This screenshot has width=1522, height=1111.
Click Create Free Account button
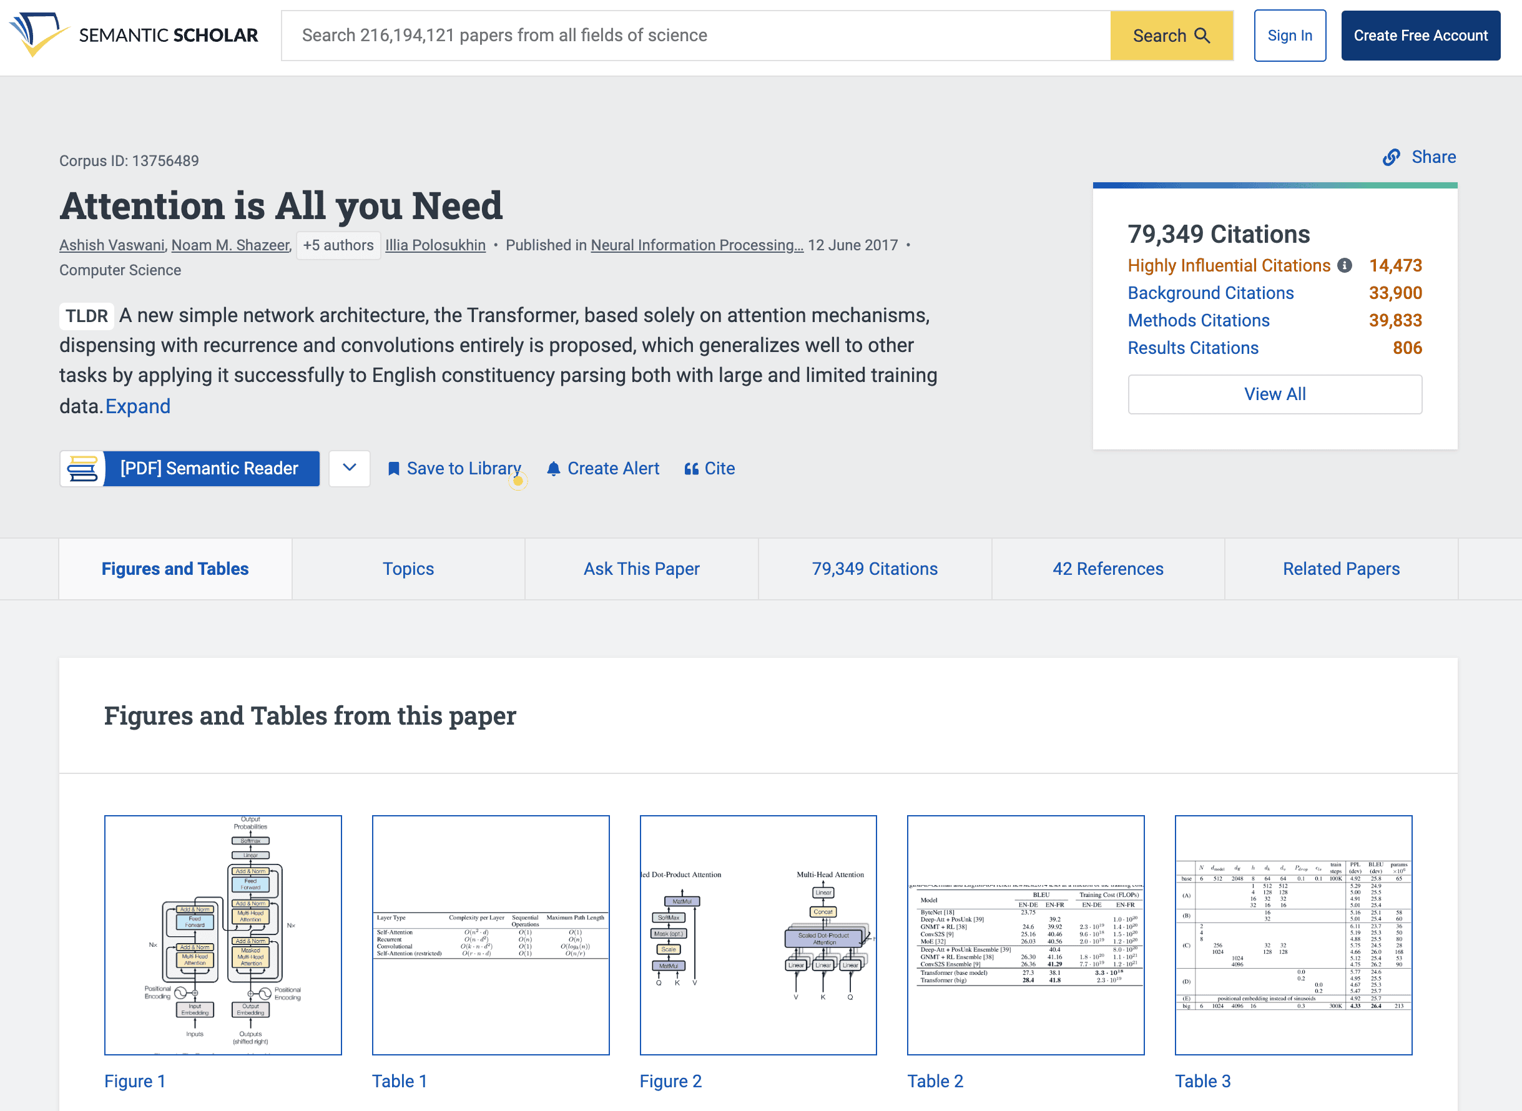[1420, 34]
